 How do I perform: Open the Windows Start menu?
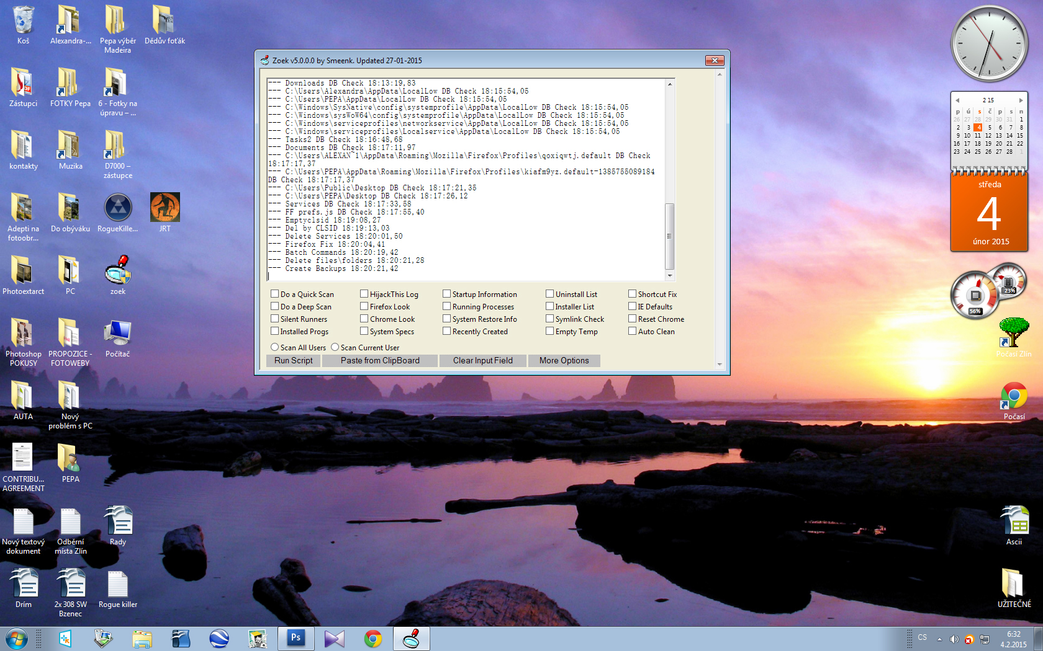(x=17, y=638)
